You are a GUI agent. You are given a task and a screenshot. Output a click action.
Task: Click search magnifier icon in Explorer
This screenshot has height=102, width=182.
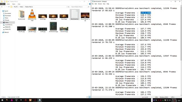(x=88, y=7)
